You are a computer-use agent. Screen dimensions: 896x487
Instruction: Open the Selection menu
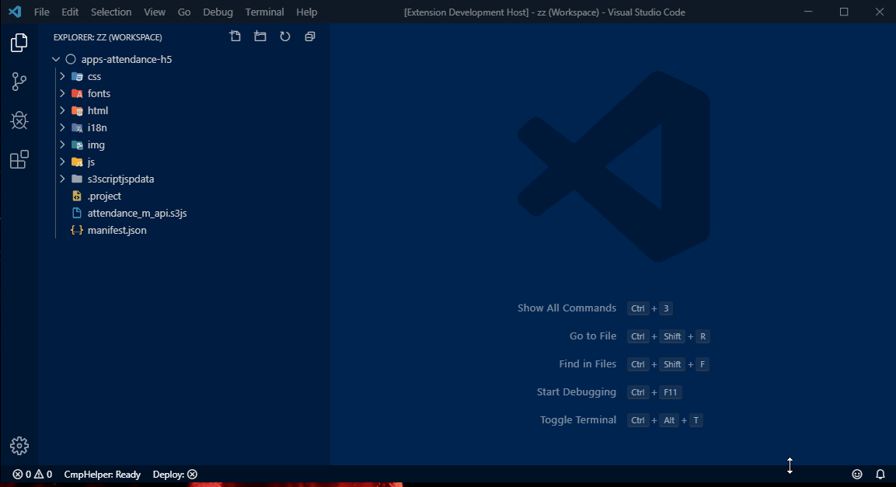coord(111,12)
